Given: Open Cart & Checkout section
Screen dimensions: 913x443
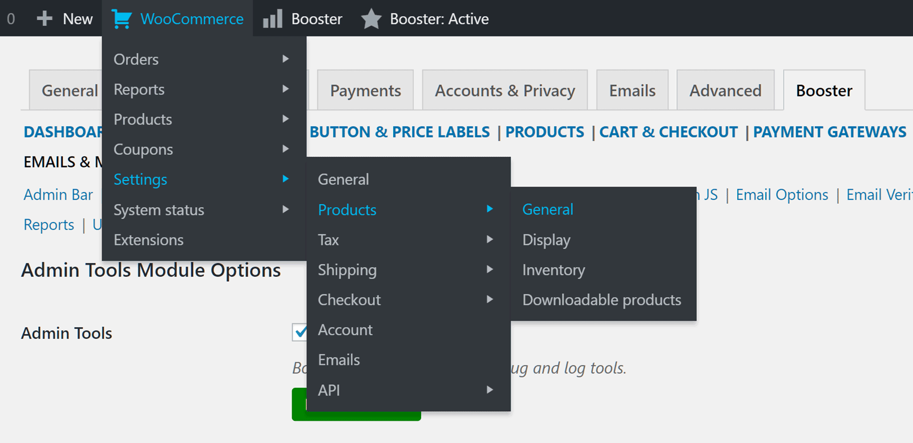Looking at the screenshot, I should tap(668, 132).
